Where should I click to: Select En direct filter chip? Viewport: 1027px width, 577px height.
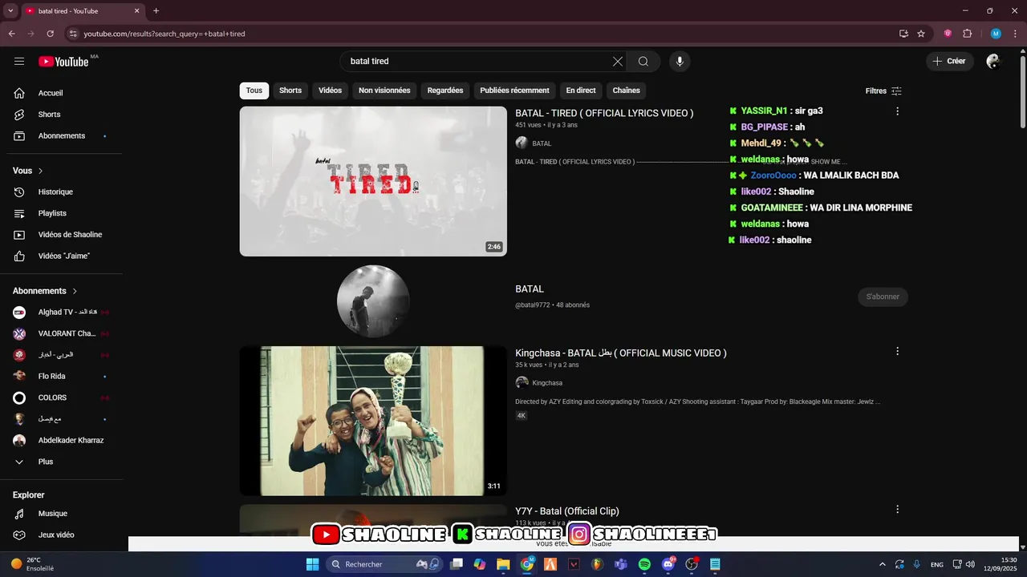581,91
